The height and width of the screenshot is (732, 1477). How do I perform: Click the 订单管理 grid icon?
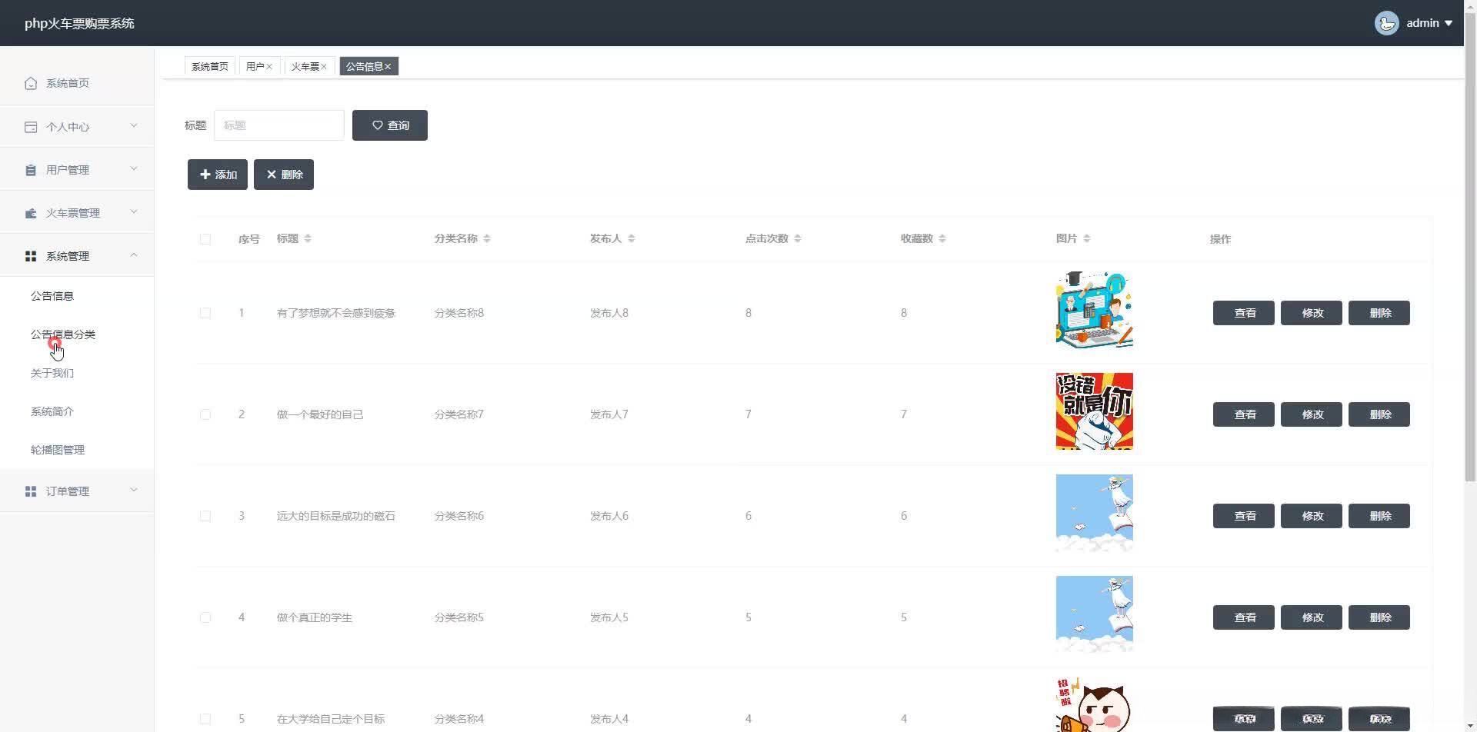[31, 491]
